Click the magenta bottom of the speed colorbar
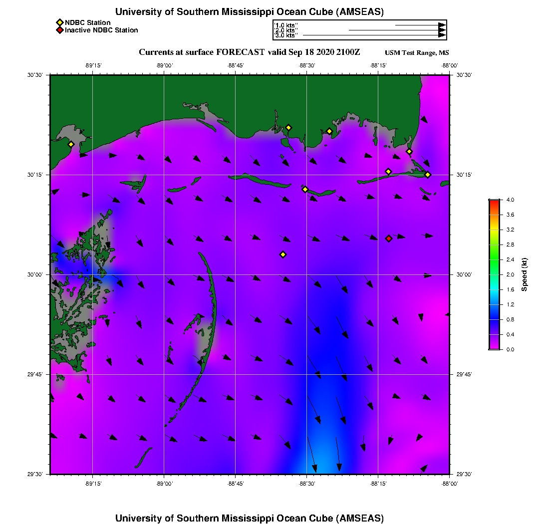Image resolution: width=549 pixels, height=524 pixels. pos(494,347)
